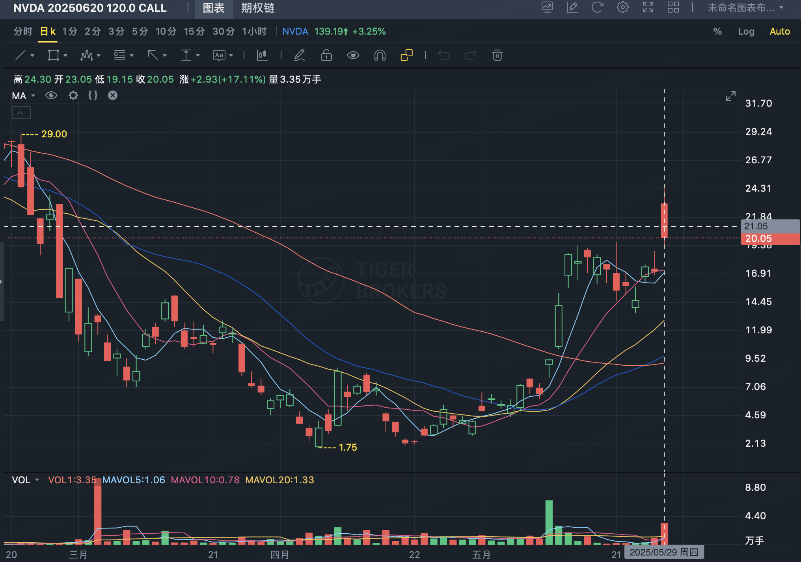
Task: Click the 1.75 low price marker
Action: [x=348, y=447]
